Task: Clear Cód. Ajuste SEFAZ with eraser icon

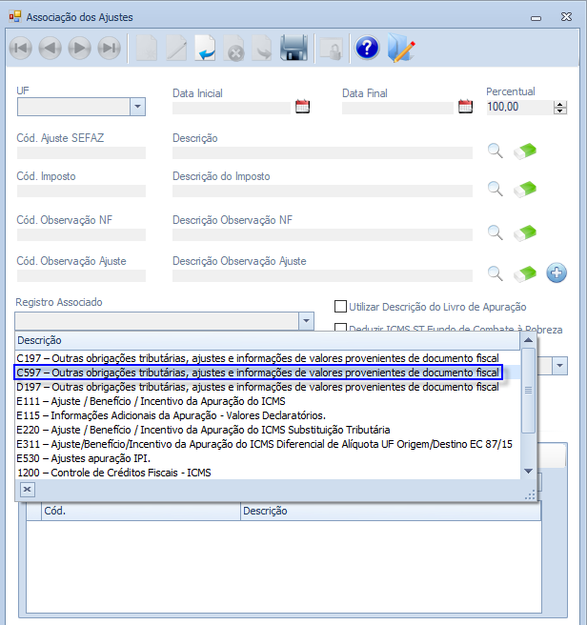Action: point(525,151)
